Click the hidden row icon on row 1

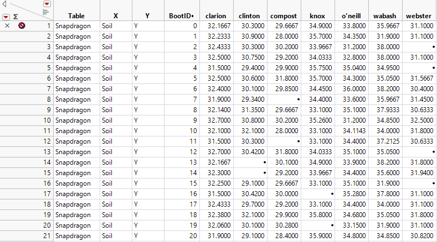[x=21, y=25]
